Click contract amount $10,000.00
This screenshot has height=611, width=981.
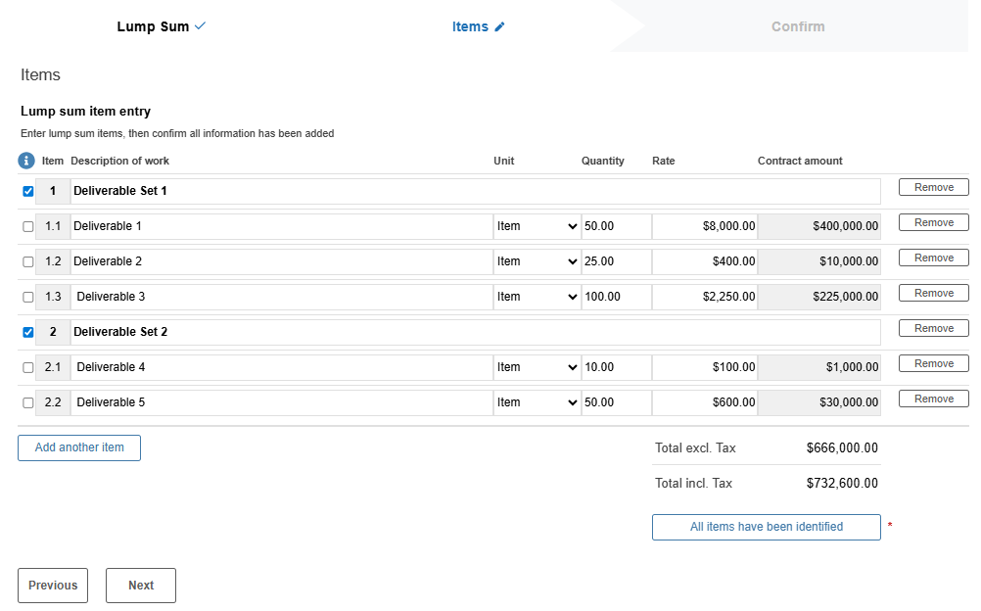(819, 261)
